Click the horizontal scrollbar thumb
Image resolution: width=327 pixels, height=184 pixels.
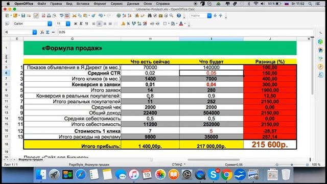click(x=214, y=160)
